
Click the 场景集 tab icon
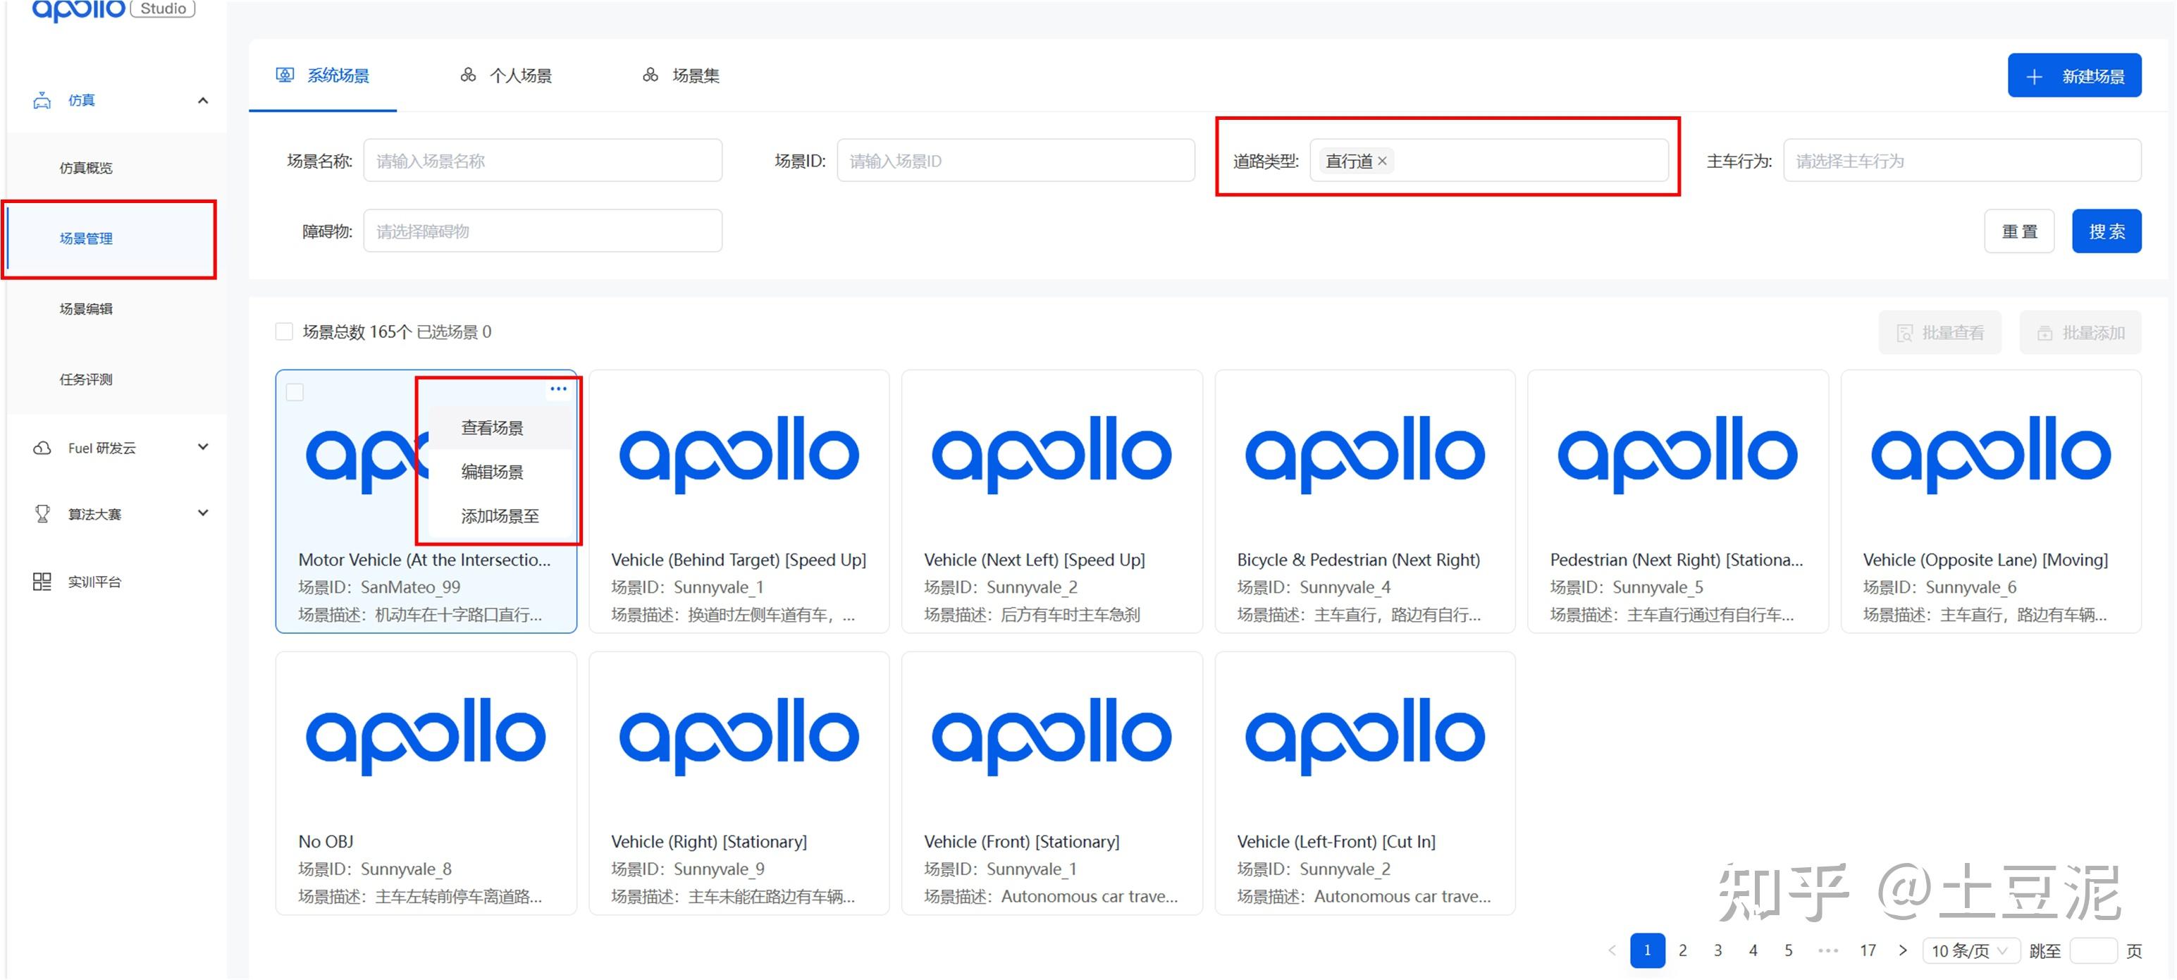click(650, 75)
